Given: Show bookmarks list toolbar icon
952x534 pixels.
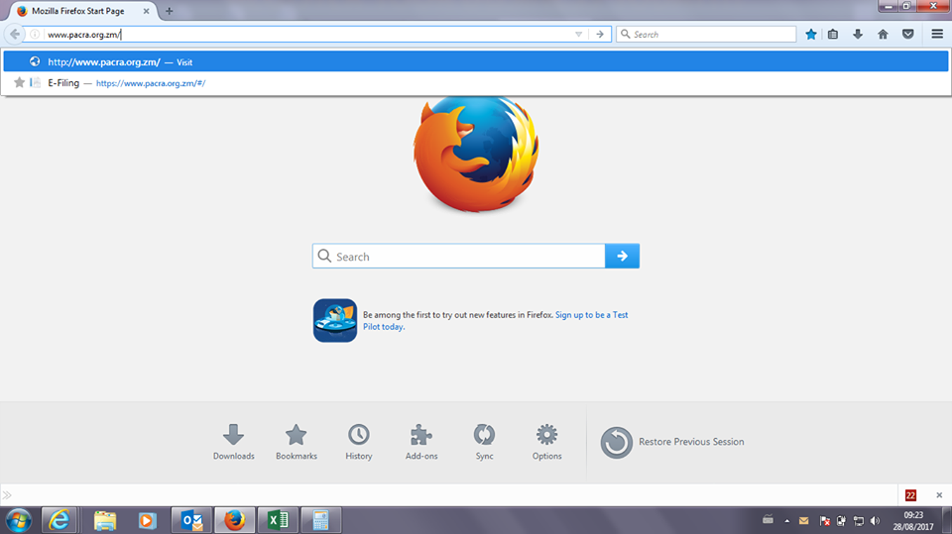Looking at the screenshot, I should point(833,35).
